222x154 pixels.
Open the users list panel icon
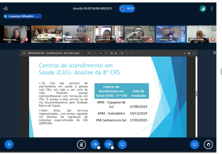click(x=5, y=9)
